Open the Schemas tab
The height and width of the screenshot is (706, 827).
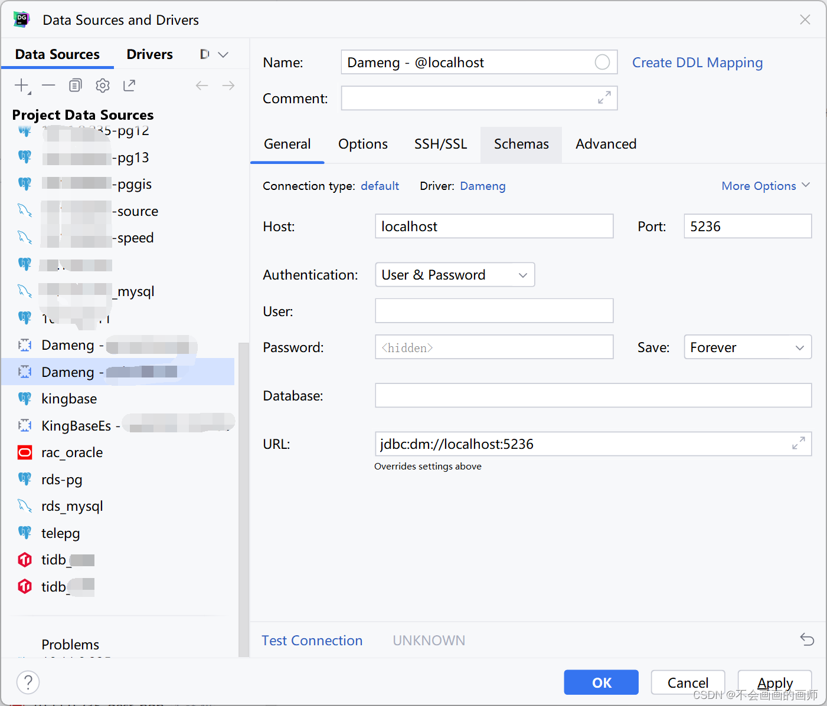521,145
